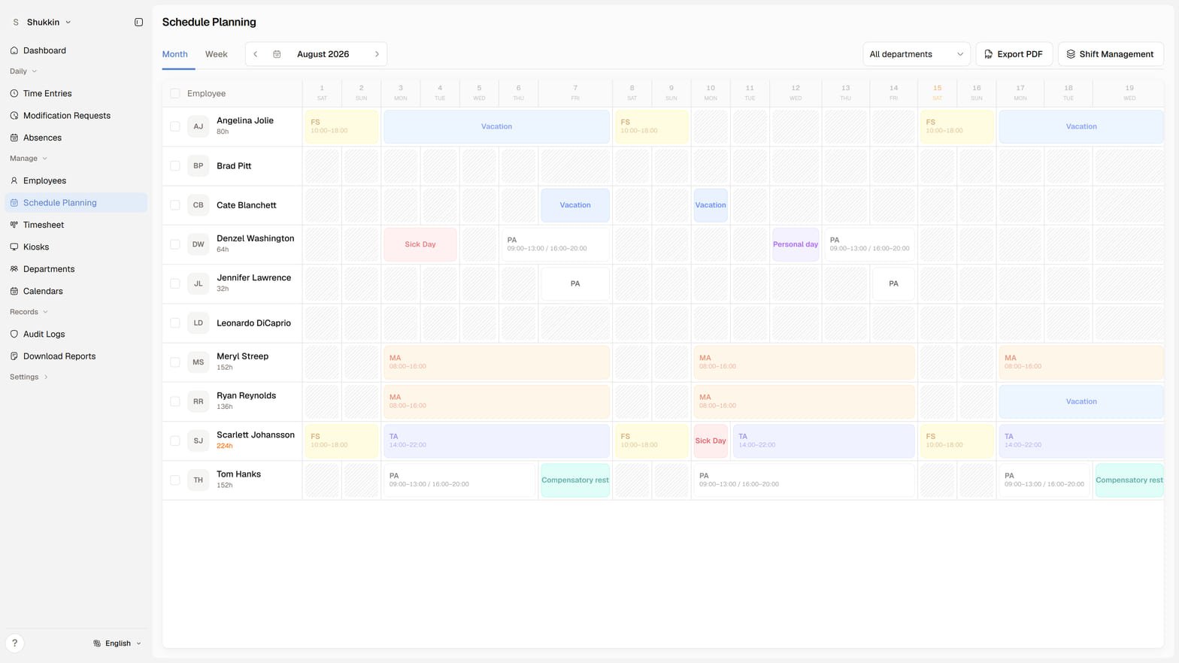
Task: Click the Absences calendar icon
Action: click(x=14, y=138)
